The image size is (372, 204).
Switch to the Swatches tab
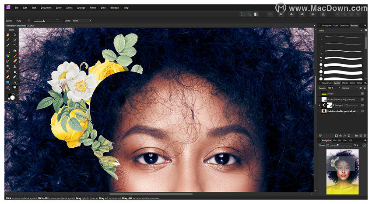click(x=344, y=26)
